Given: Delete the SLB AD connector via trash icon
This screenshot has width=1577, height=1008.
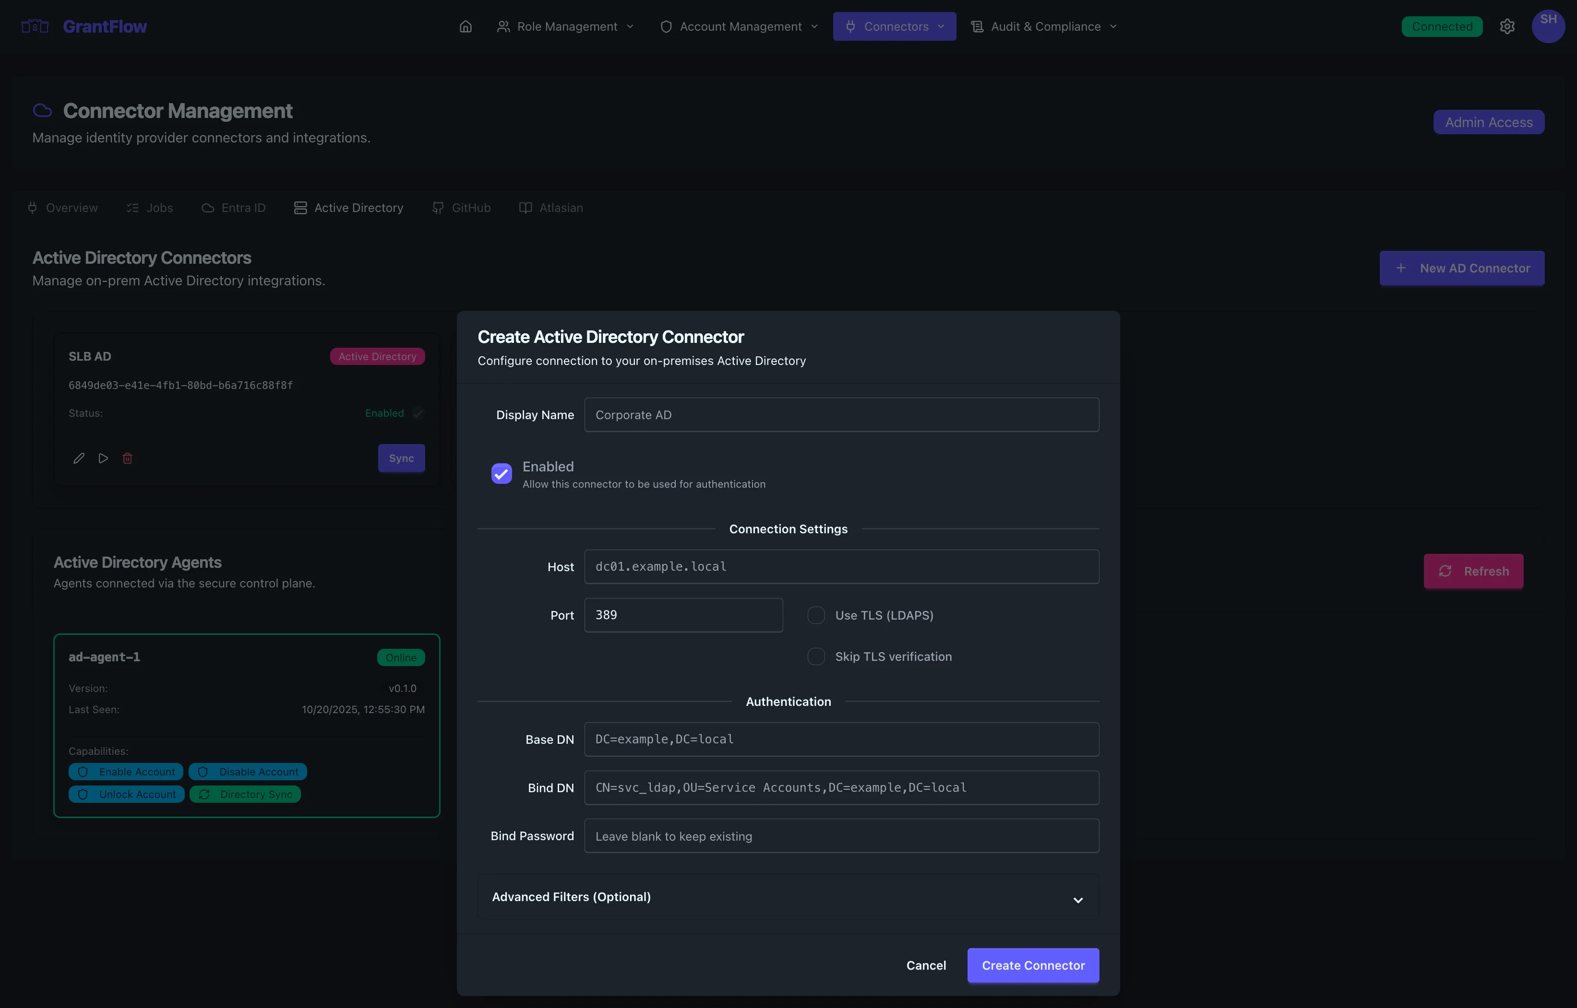Looking at the screenshot, I should tap(128, 458).
